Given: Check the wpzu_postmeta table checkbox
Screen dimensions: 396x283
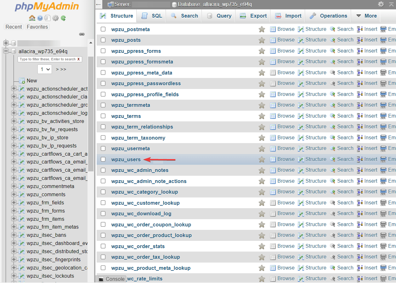Looking at the screenshot, I should 103,29.
